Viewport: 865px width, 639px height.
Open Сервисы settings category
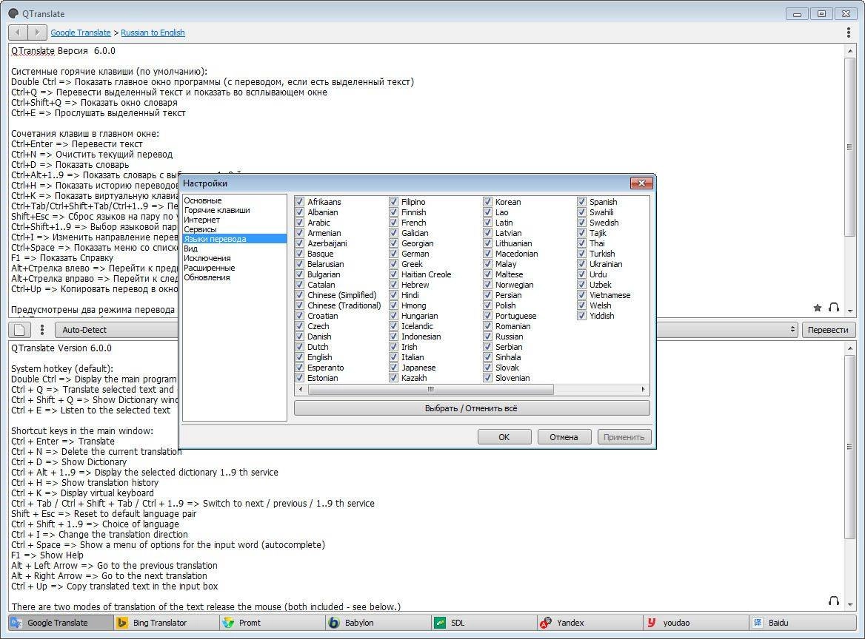pyautogui.click(x=200, y=229)
